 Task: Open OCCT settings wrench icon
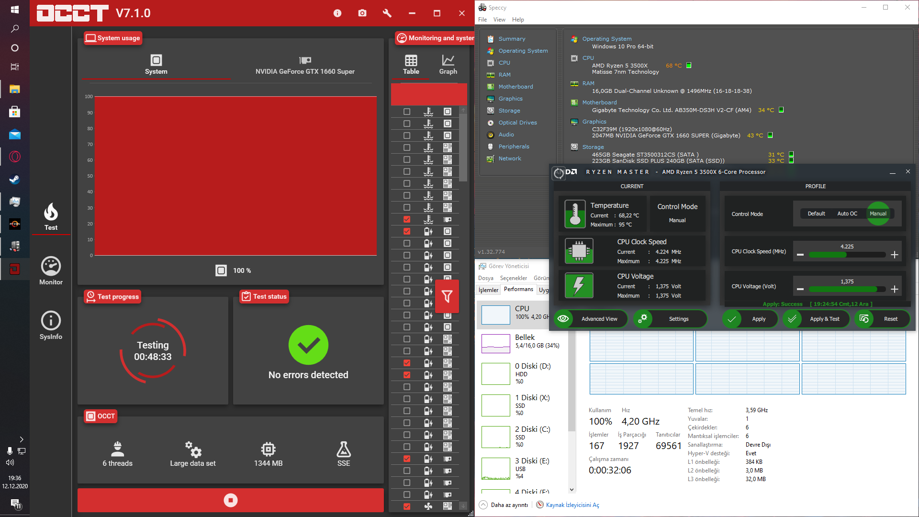pos(387,13)
